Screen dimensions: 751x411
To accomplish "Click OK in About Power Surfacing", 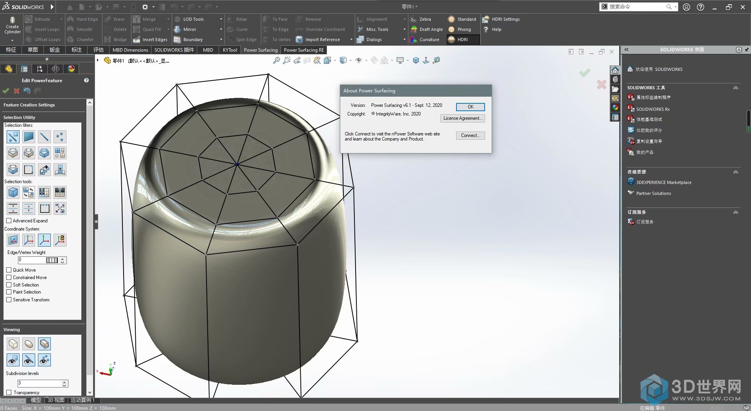I will [x=470, y=107].
